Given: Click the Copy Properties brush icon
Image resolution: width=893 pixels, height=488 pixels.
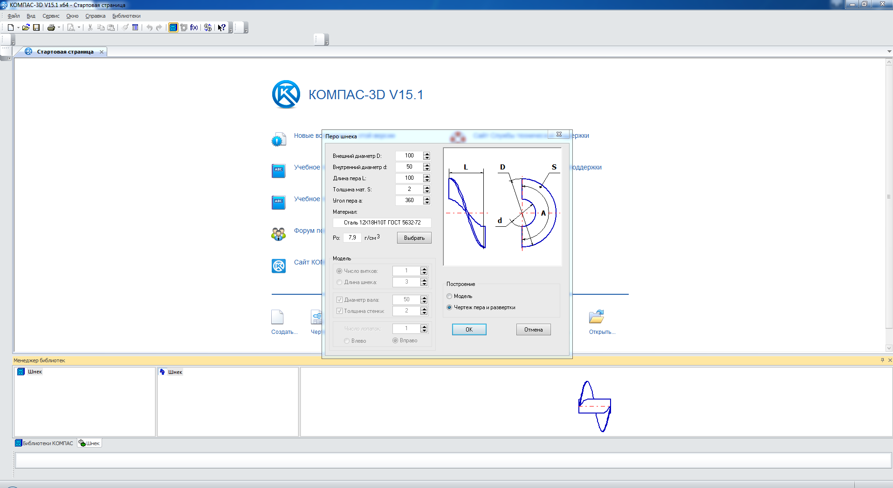Looking at the screenshot, I should pos(125,27).
